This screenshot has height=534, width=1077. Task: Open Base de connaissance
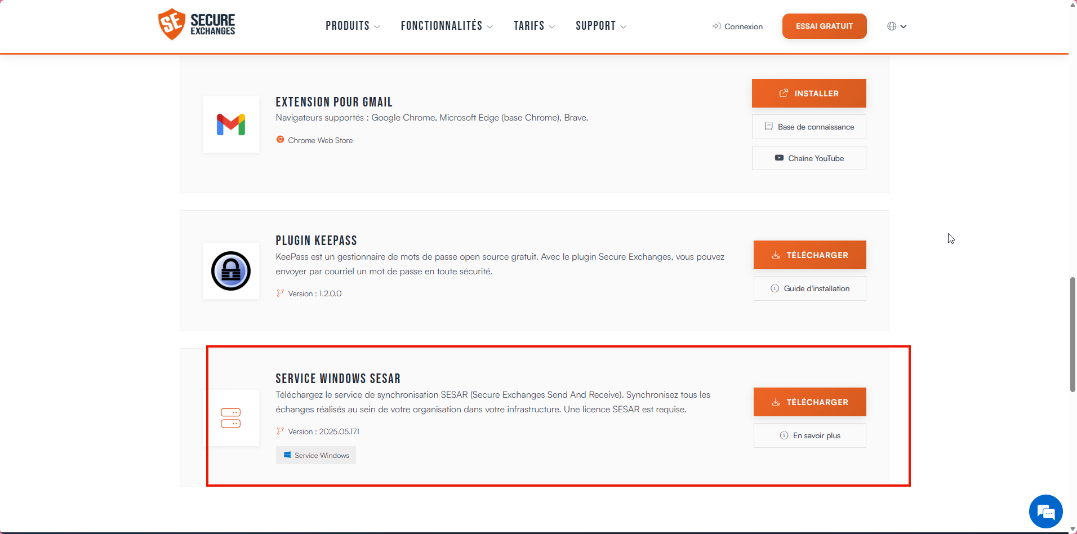(809, 127)
